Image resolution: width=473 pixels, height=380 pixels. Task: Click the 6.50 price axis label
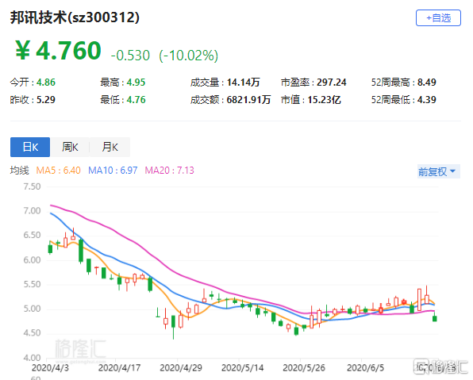[32, 236]
